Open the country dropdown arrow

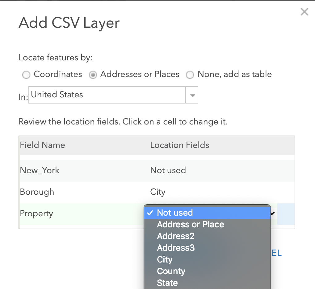[x=192, y=95]
